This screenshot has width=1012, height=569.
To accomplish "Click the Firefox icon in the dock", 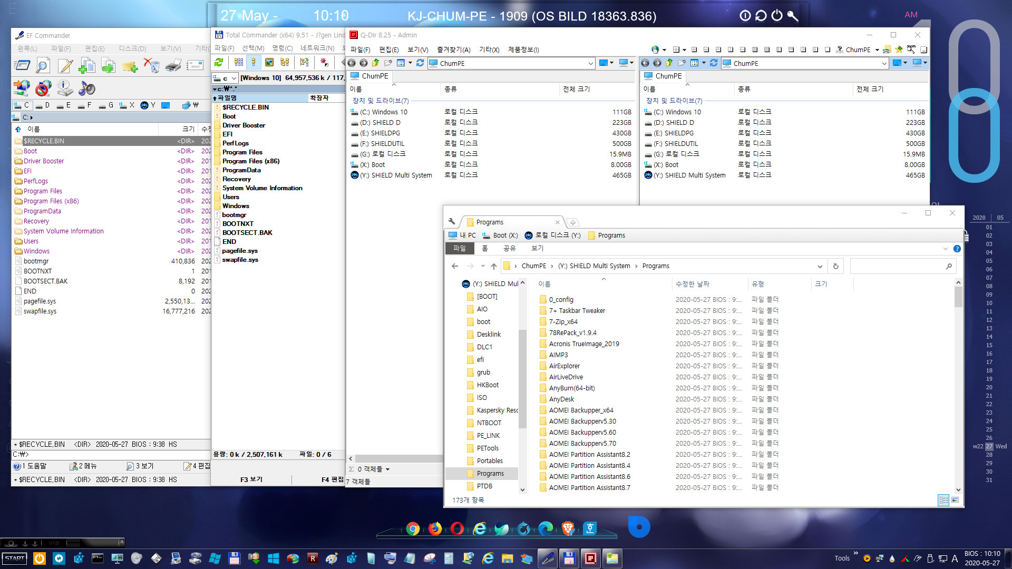I will 435,528.
